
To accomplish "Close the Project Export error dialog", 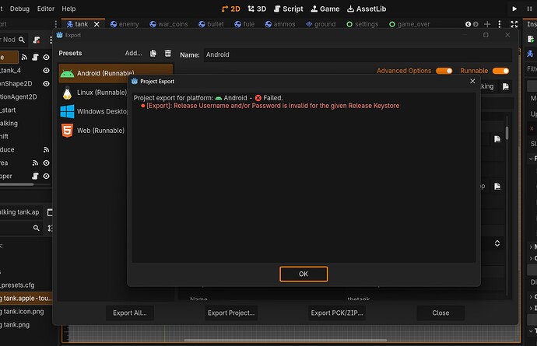I will [472, 80].
